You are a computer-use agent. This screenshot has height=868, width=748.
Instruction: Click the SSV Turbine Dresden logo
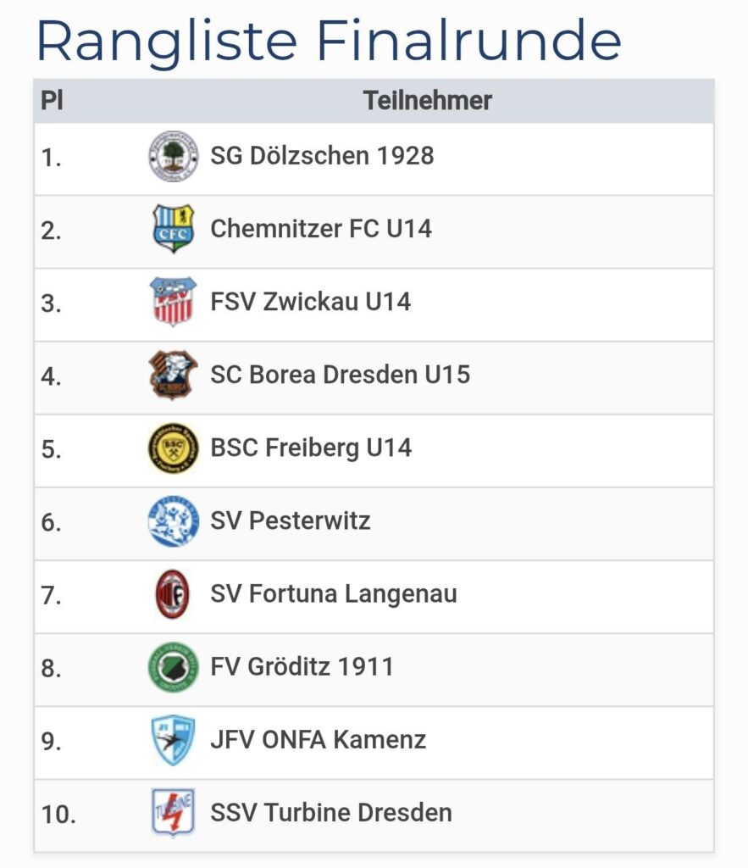coord(174,812)
